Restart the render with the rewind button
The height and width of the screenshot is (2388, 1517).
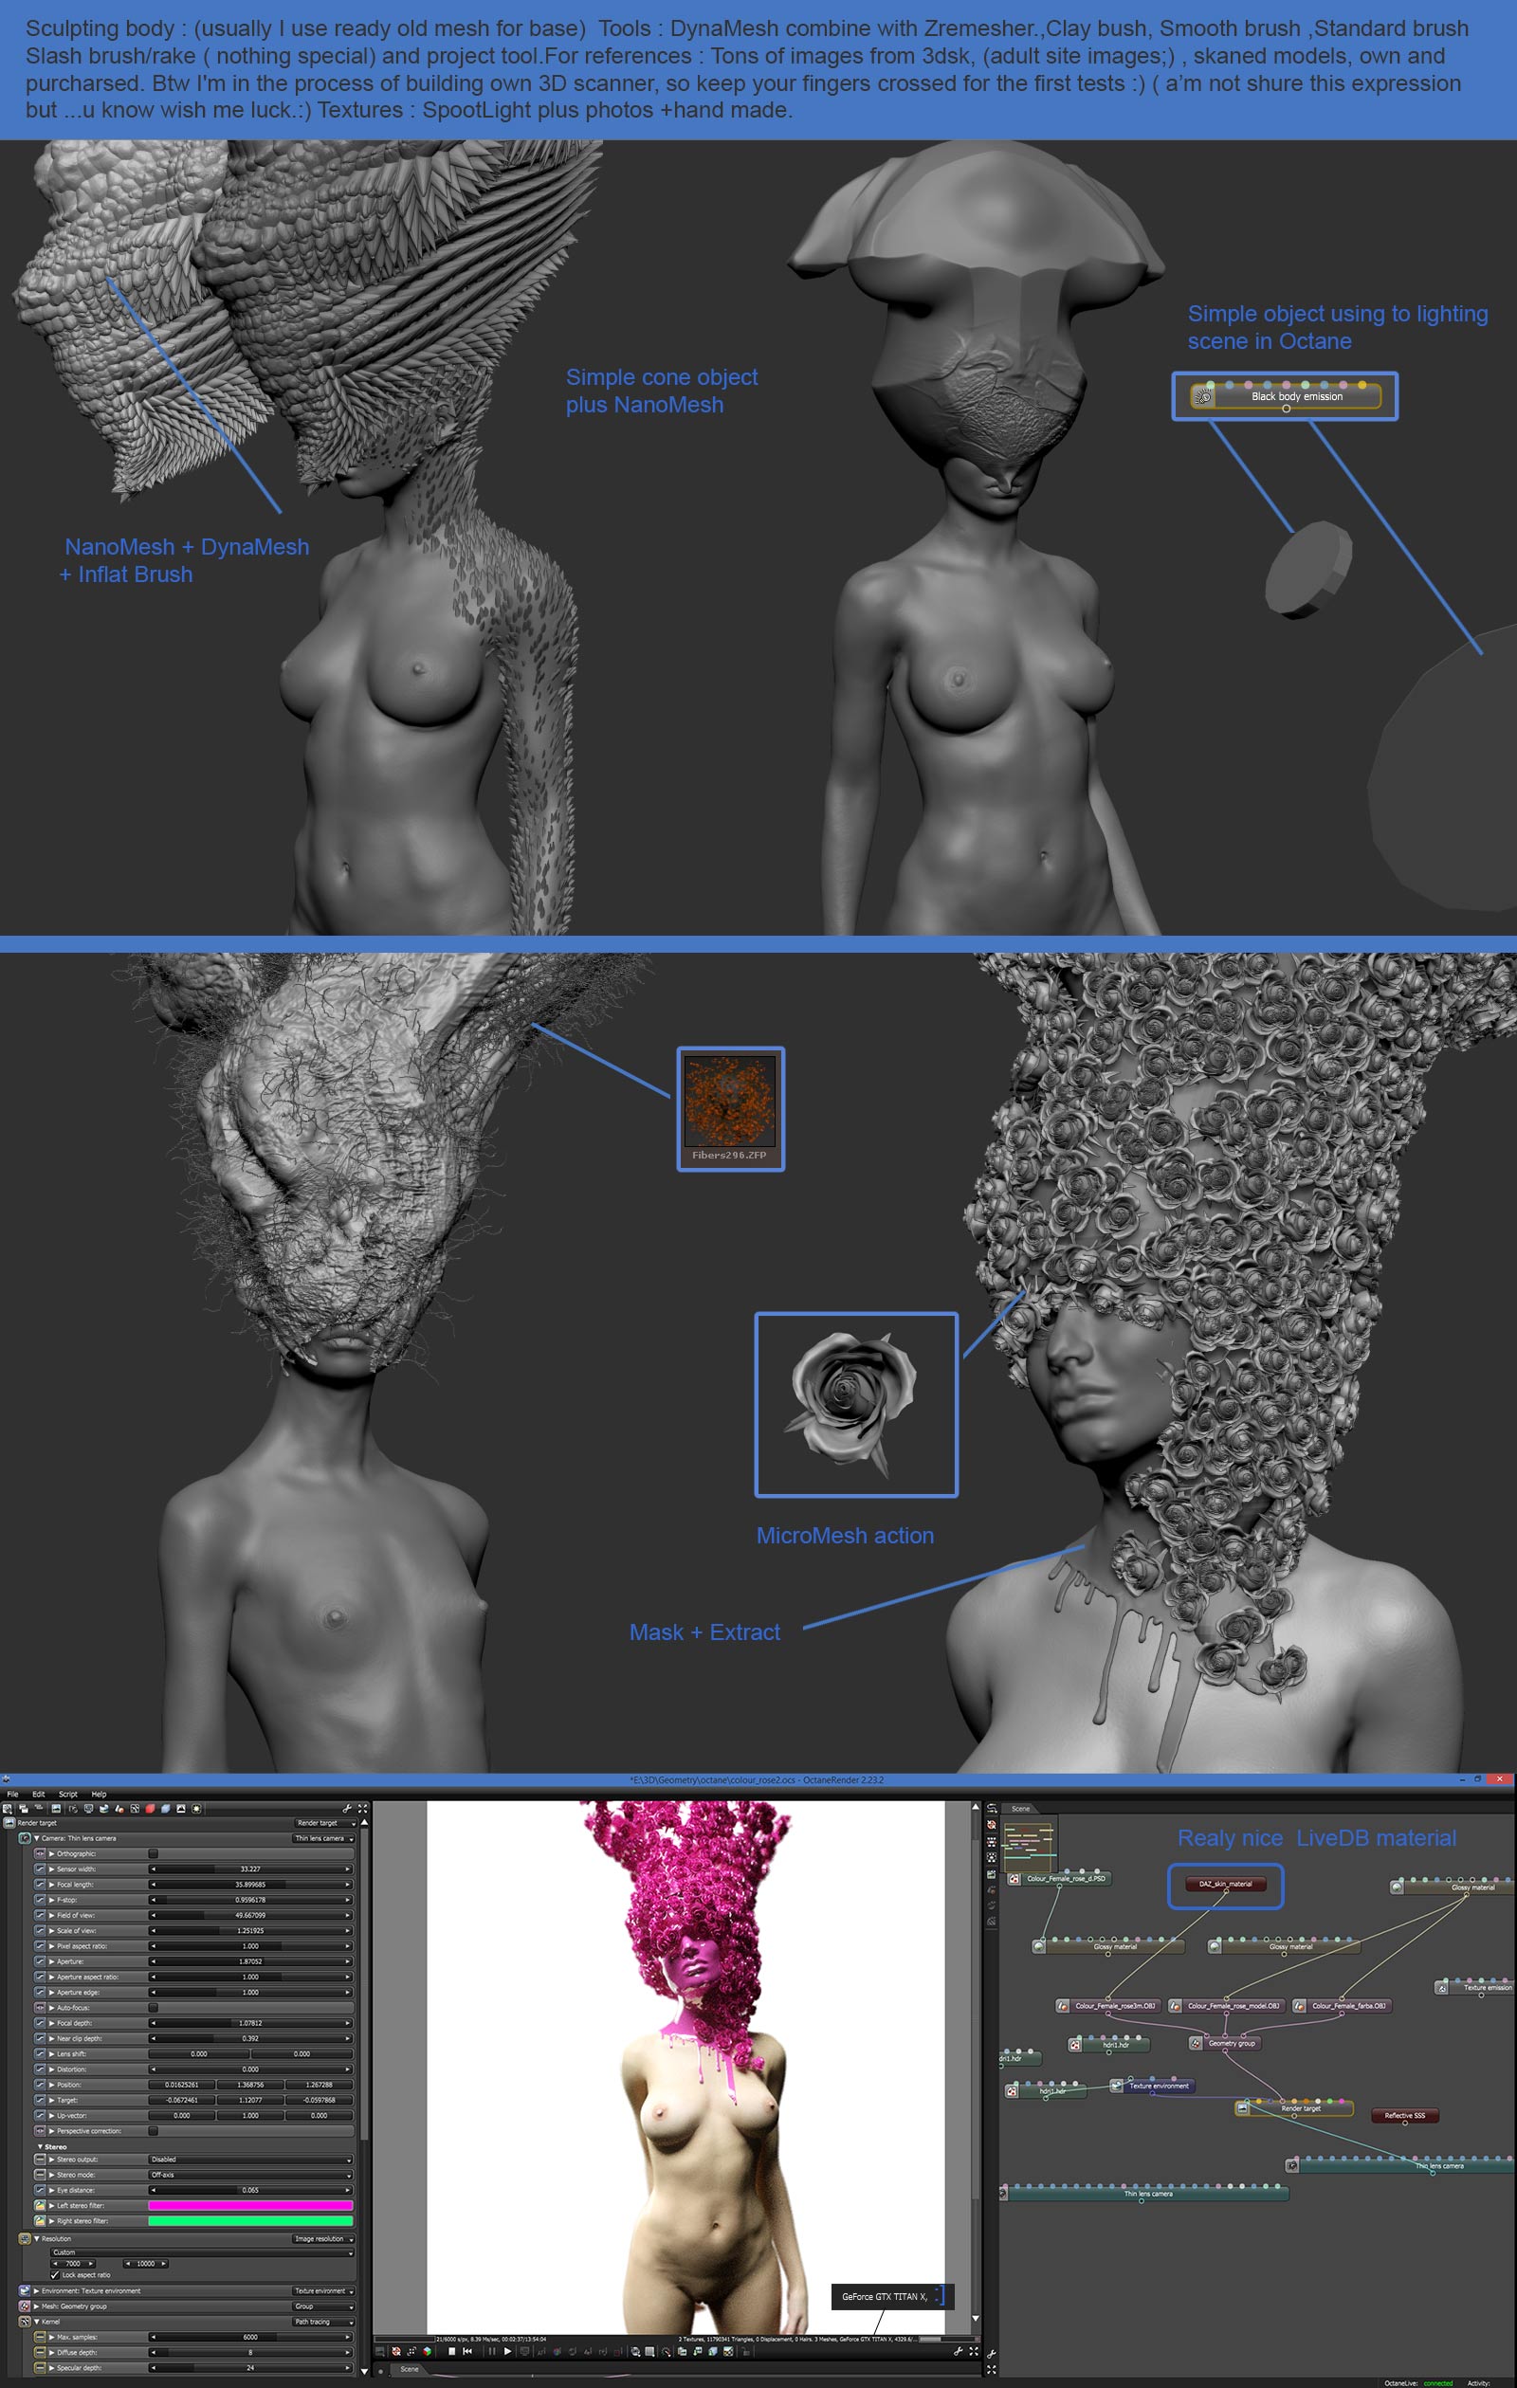pos(467,2351)
